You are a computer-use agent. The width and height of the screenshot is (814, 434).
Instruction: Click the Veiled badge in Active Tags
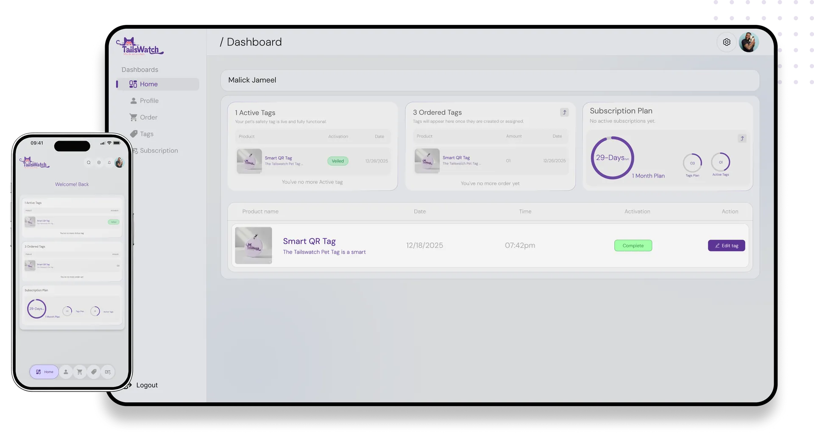[x=337, y=161]
